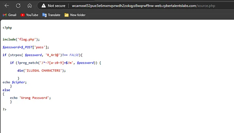Viewport: 234px width, 133px height.
Task: Go back to the previous page
Action: [x=7, y=6]
